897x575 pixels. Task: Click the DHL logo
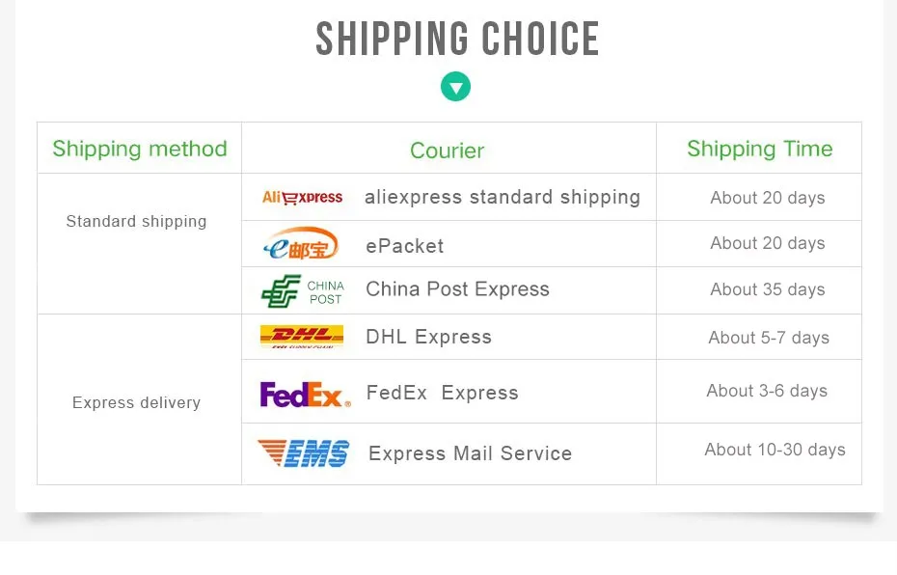(302, 337)
